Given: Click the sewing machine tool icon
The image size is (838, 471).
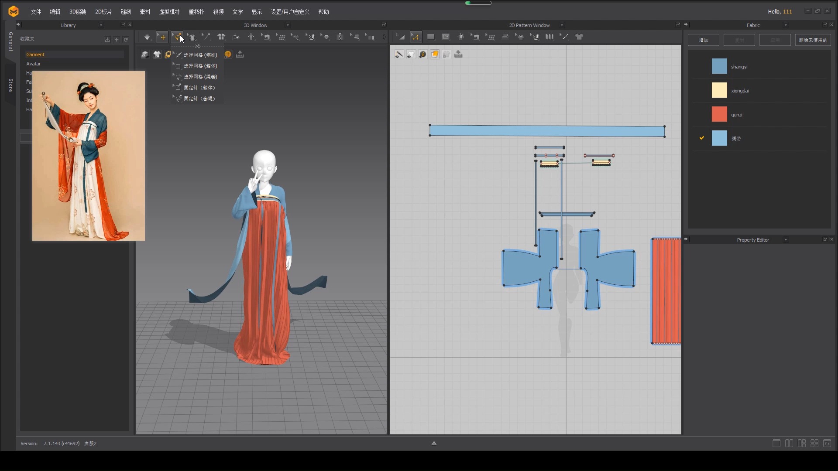Looking at the screenshot, I should coord(475,37).
